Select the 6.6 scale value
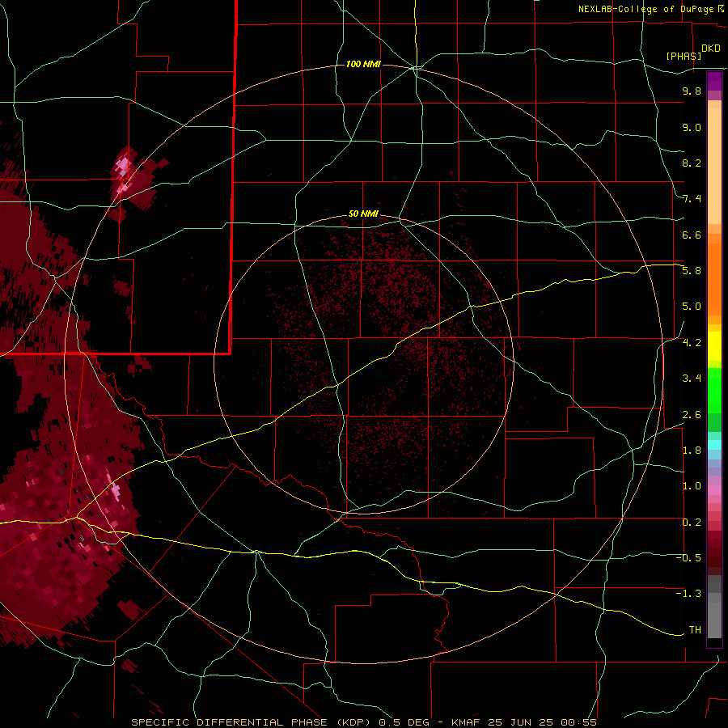The width and height of the screenshot is (728, 728). point(692,235)
